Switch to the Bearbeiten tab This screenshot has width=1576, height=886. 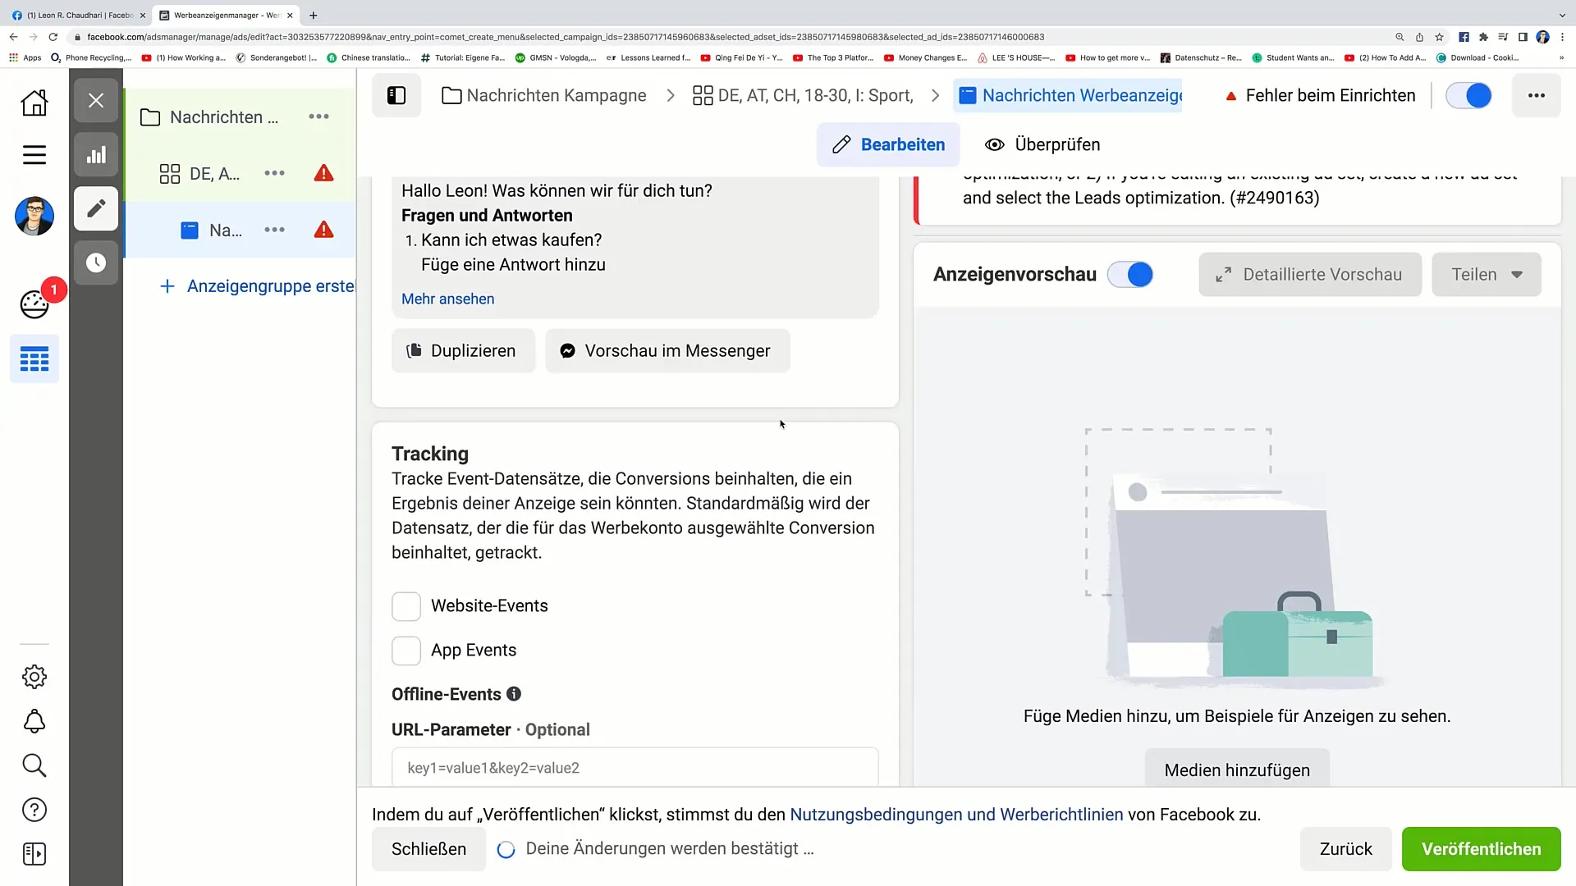(888, 144)
